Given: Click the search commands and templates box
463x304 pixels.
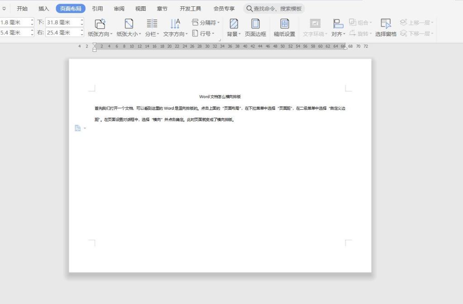Looking at the screenshot, I should pyautogui.click(x=274, y=9).
